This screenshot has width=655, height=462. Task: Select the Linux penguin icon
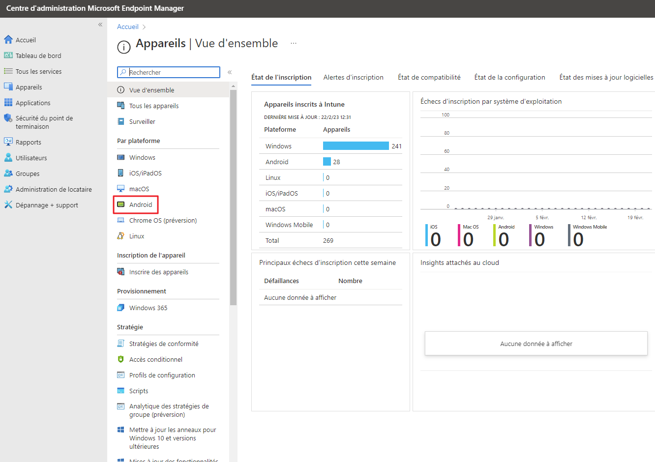[120, 236]
